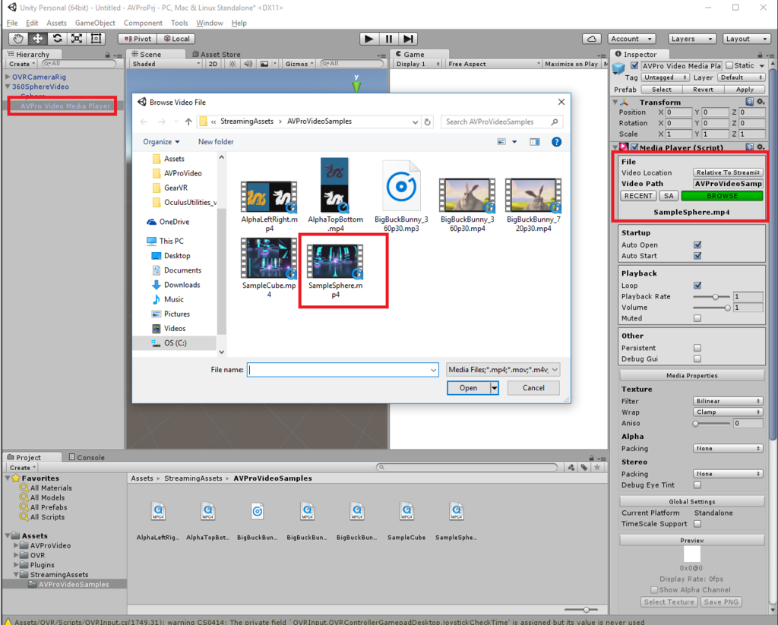Click the Pause button in Unity toolbar
This screenshot has width=778, height=625.
(x=388, y=39)
